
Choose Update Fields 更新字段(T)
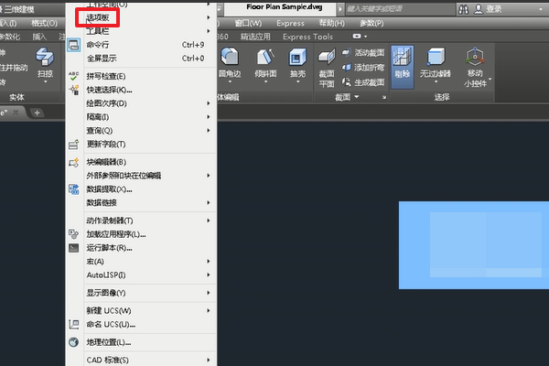tap(140, 145)
